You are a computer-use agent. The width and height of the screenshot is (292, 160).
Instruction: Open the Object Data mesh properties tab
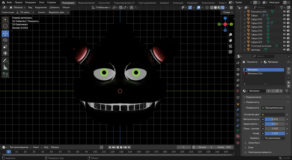(238, 131)
